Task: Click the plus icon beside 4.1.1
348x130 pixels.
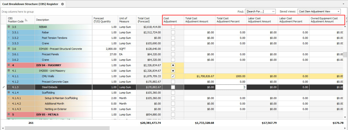Action: pos(9,76)
